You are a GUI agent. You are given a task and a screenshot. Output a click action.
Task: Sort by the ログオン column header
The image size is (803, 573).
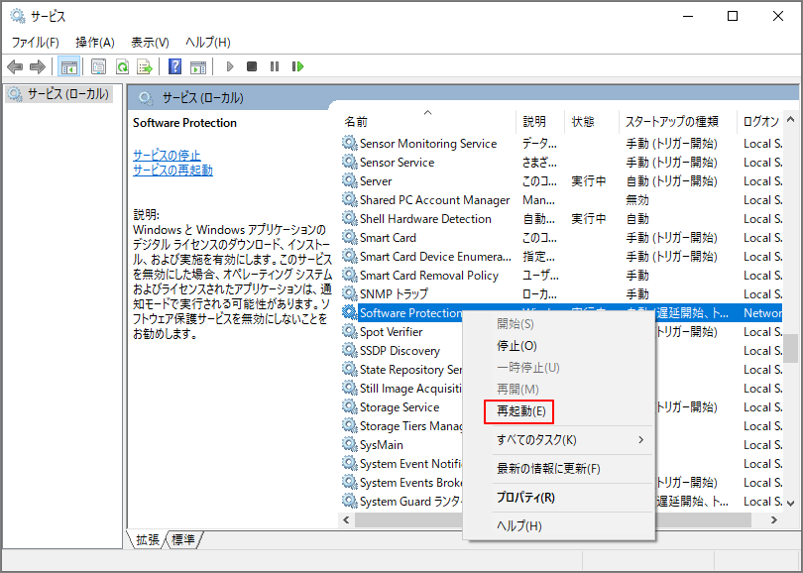tap(760, 121)
